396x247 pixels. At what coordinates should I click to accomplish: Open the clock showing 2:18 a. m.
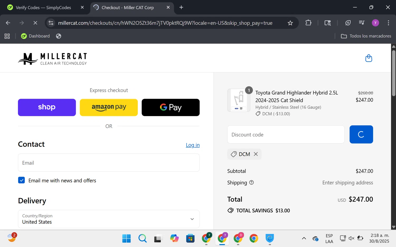tap(380, 238)
